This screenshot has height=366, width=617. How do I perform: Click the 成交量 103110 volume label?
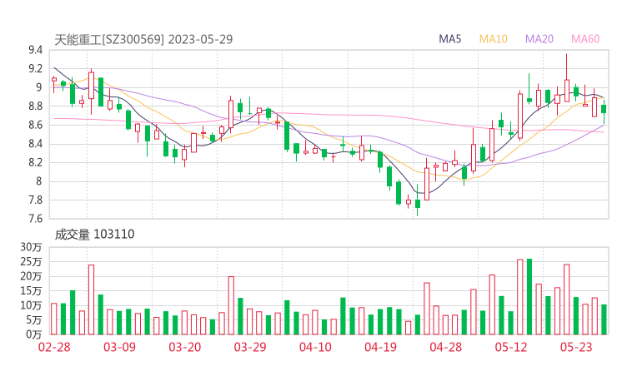click(94, 235)
